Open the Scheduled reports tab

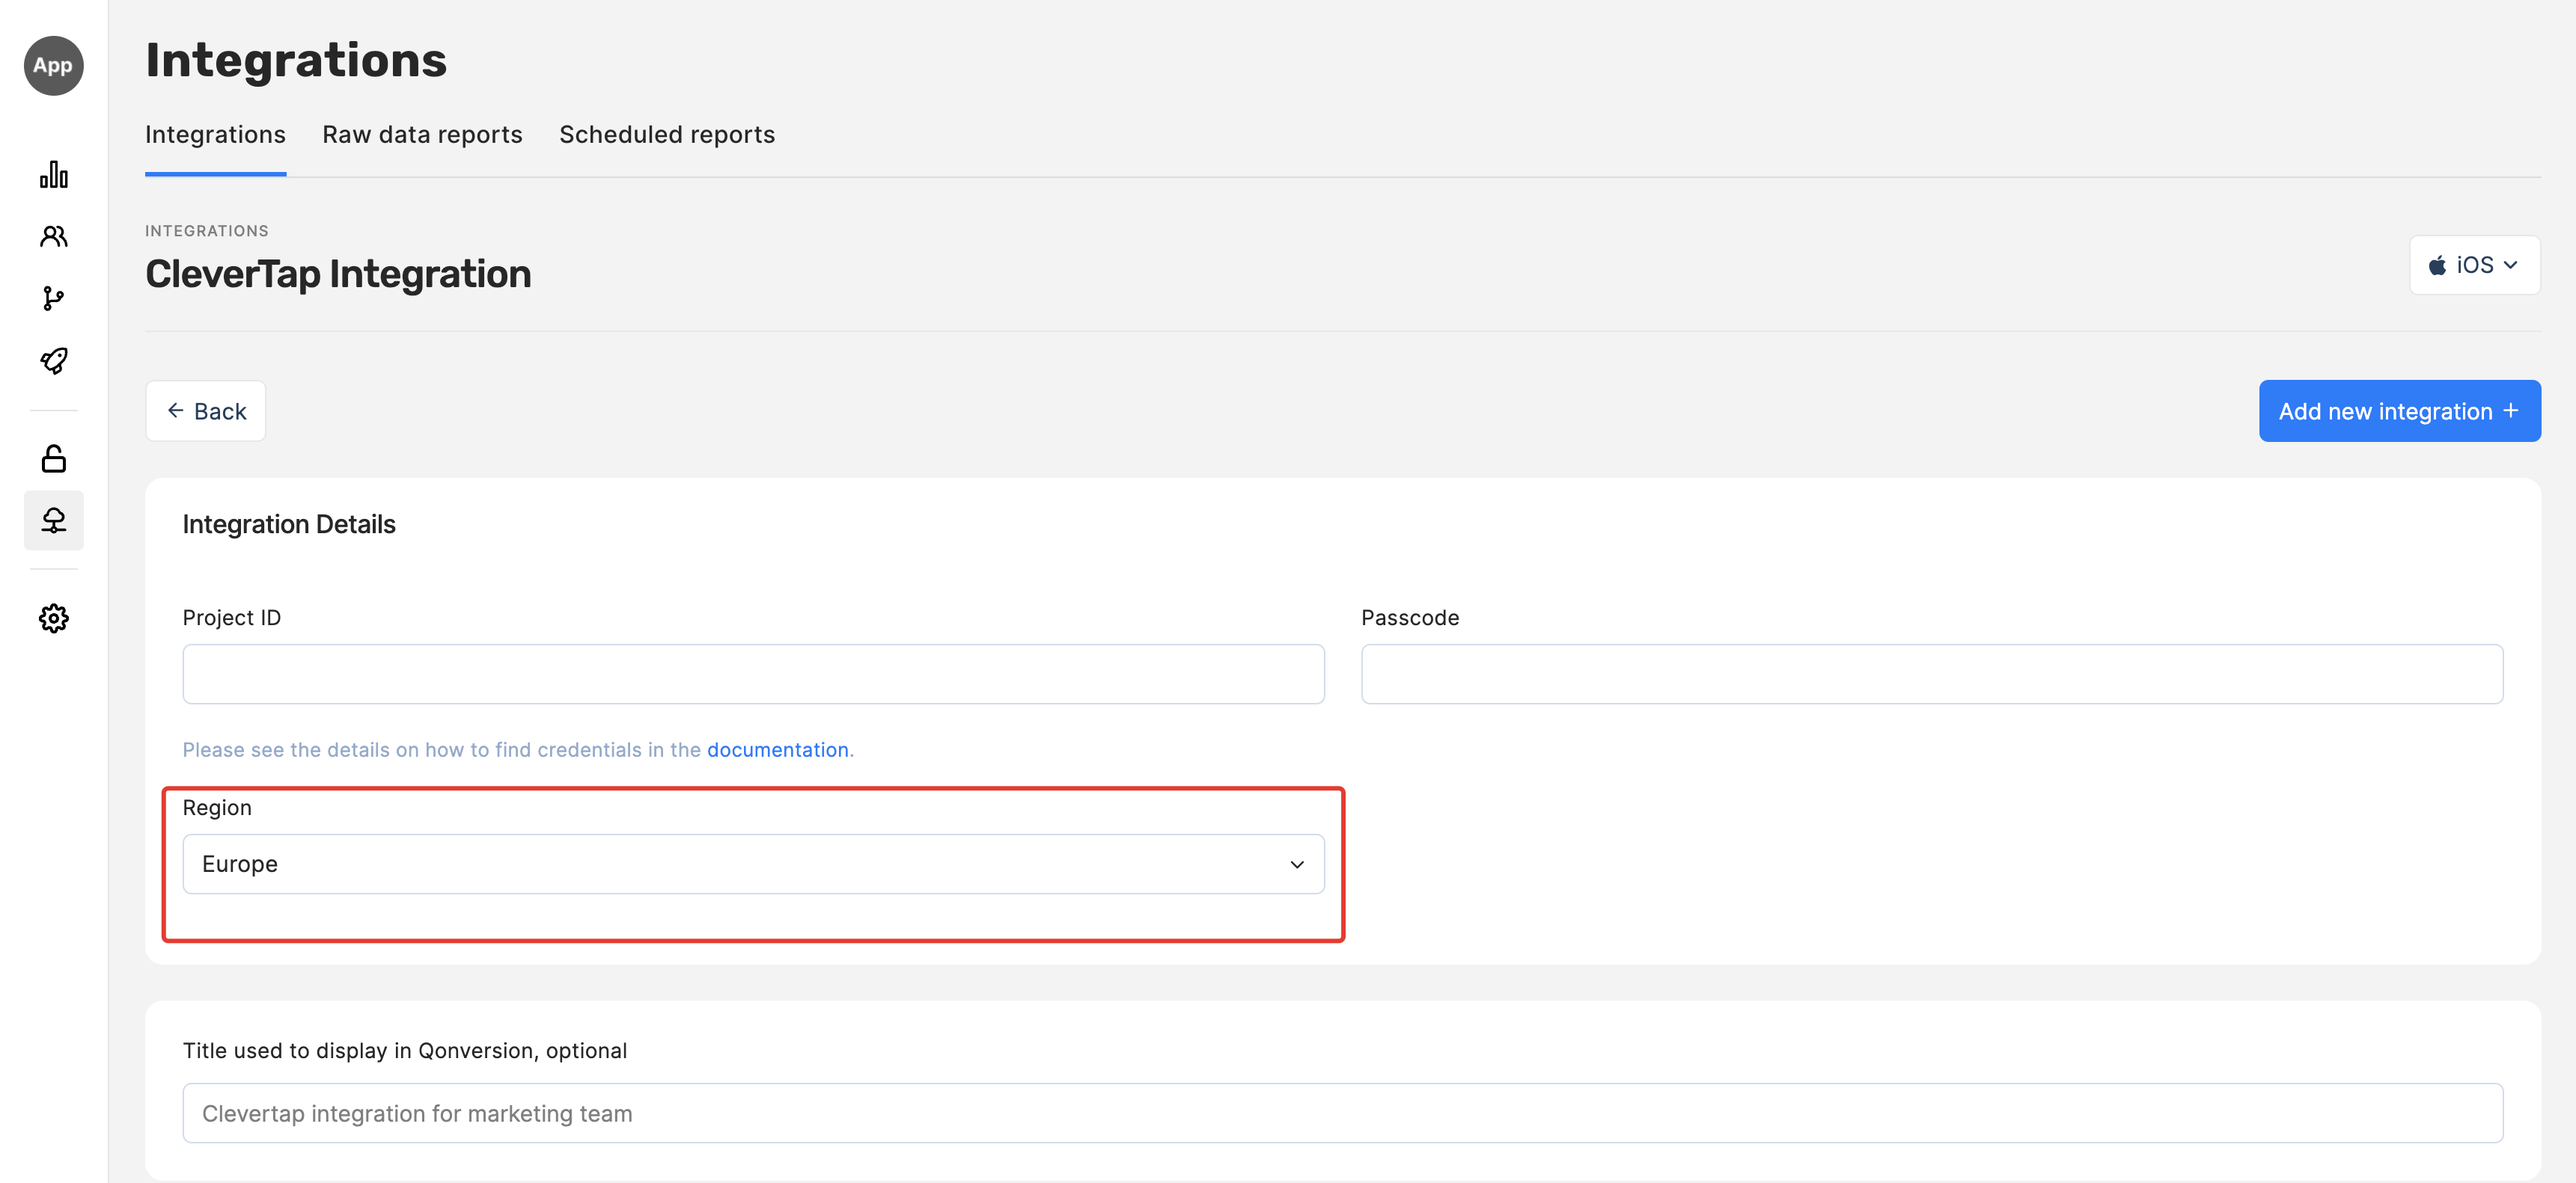pyautogui.click(x=666, y=135)
